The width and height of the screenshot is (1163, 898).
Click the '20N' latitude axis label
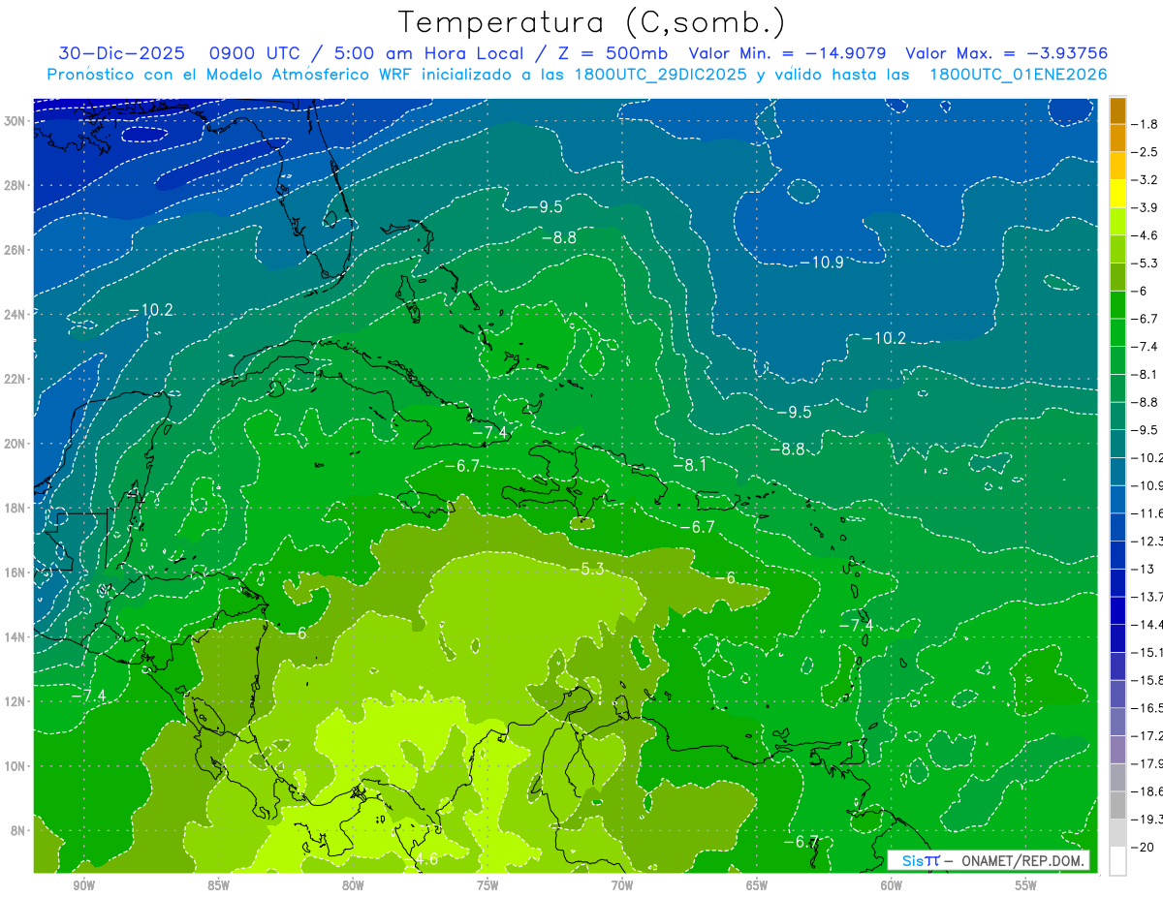(x=16, y=444)
